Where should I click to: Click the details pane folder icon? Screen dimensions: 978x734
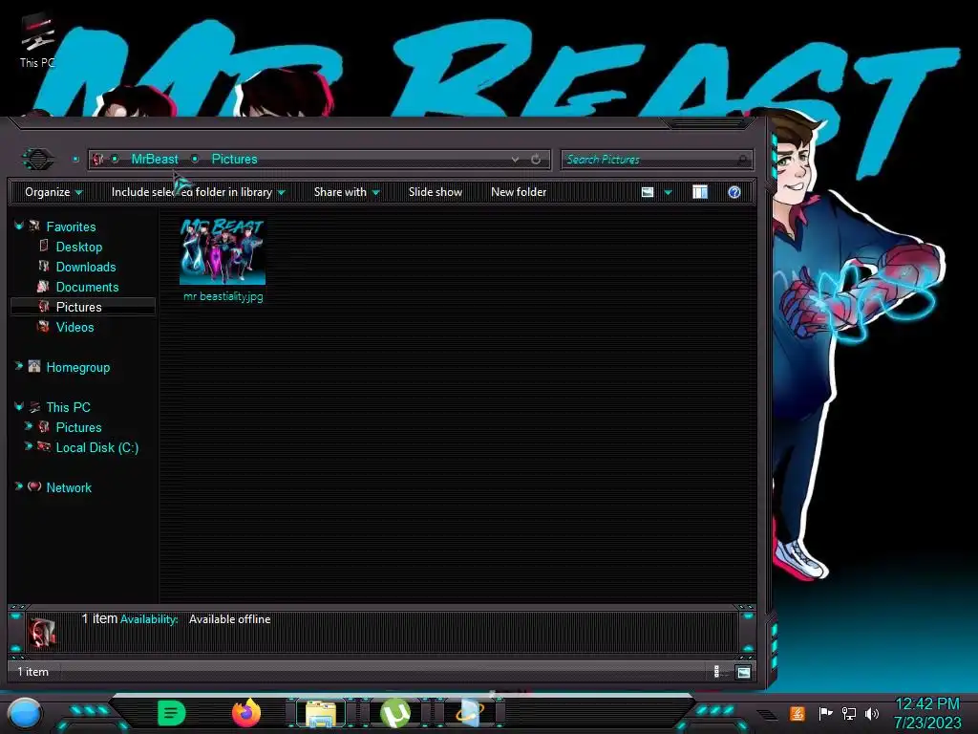(42, 633)
